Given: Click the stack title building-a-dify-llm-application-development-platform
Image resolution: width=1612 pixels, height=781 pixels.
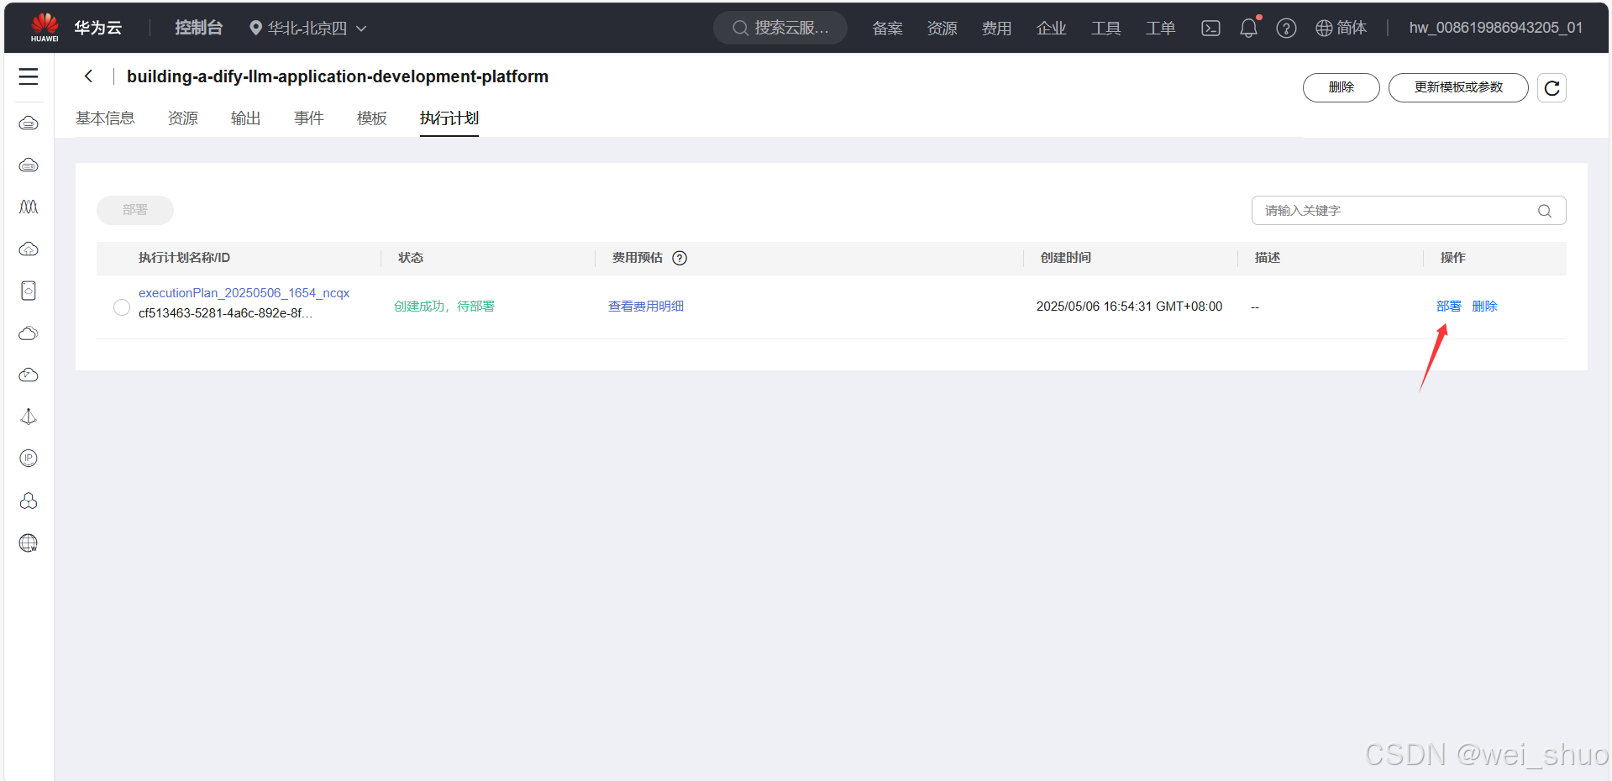Looking at the screenshot, I should [x=338, y=76].
